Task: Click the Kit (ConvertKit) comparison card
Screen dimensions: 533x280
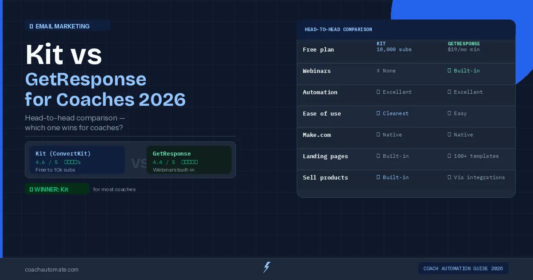Action: click(x=77, y=160)
